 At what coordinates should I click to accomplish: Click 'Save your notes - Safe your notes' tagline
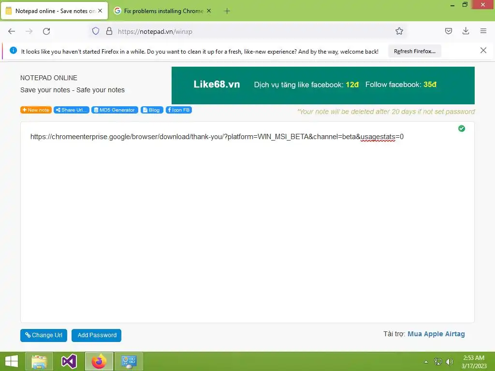[73, 90]
